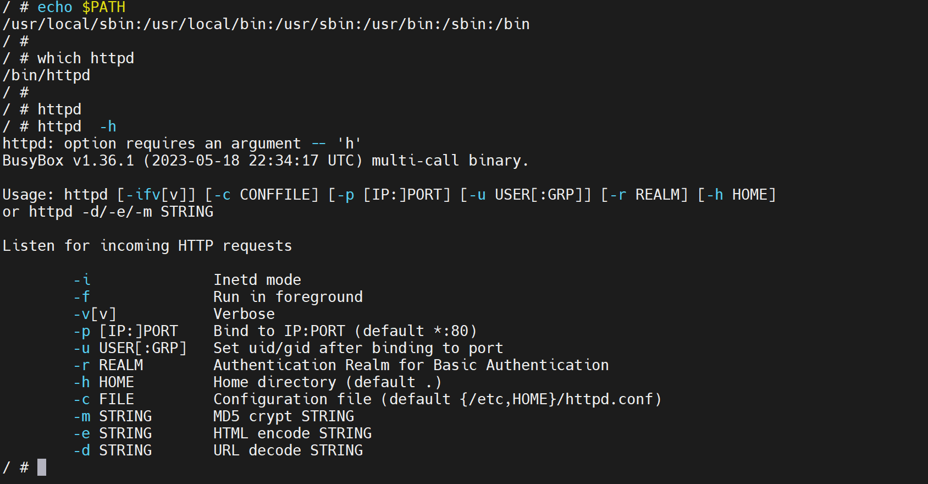This screenshot has width=928, height=484.
Task: Click the "Inetd mode" option description
Action: (257, 280)
